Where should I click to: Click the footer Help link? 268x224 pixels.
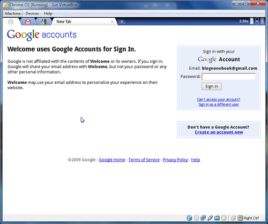pos(196,160)
